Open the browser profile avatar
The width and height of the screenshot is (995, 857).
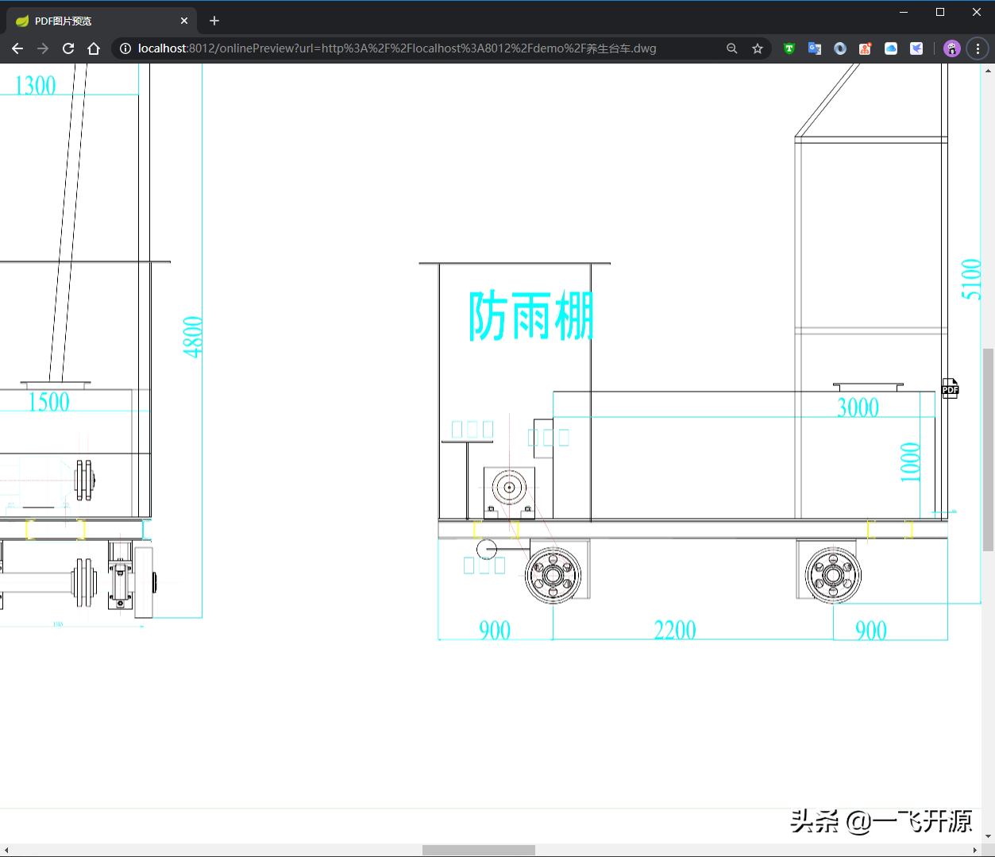click(x=951, y=48)
